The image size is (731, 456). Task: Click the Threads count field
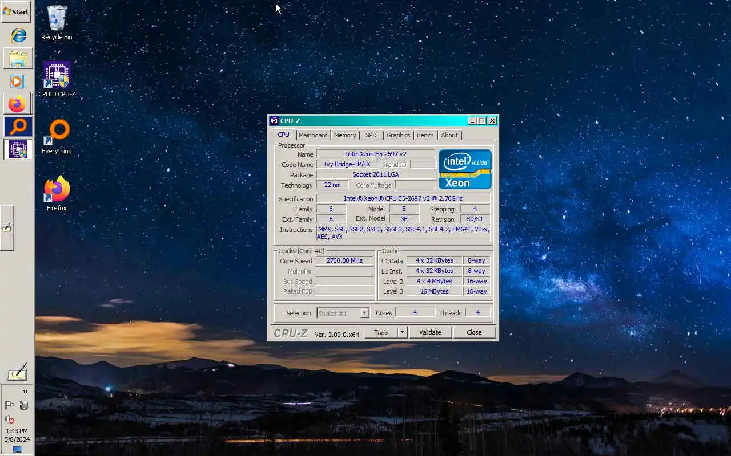477,312
